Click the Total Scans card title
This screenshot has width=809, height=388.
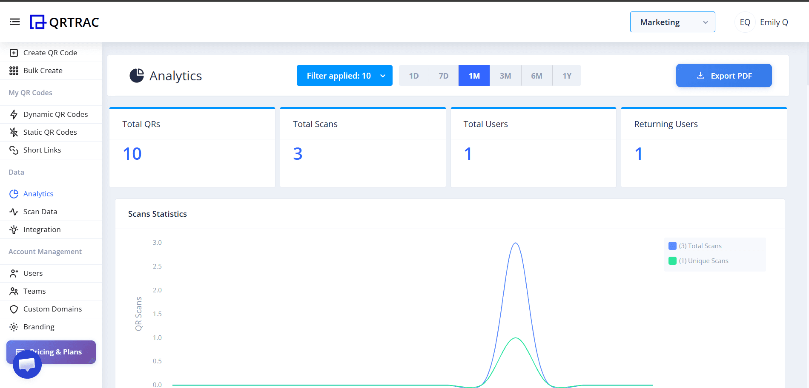click(315, 124)
